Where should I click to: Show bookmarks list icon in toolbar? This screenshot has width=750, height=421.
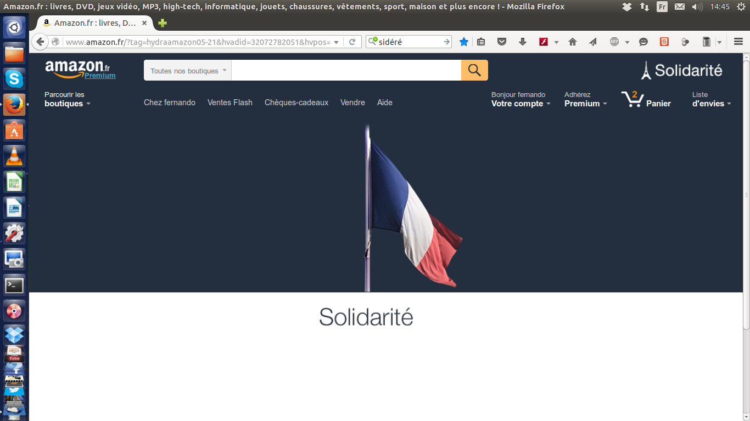pos(481,42)
